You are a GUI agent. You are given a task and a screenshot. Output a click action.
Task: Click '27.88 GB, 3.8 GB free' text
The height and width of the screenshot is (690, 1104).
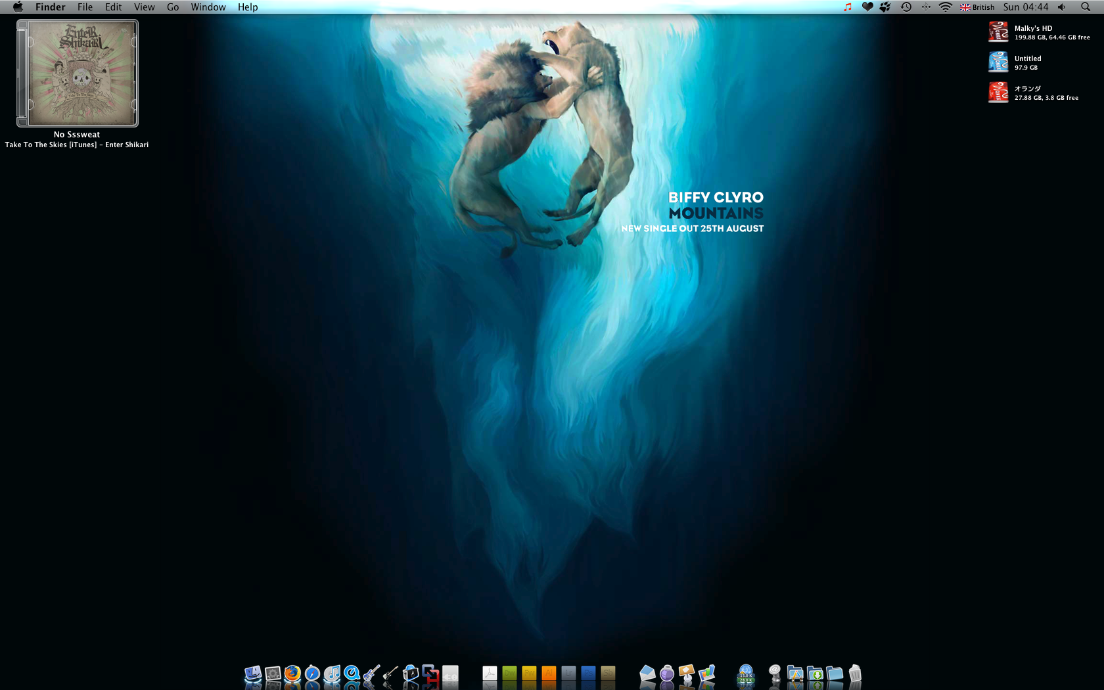pyautogui.click(x=1046, y=98)
